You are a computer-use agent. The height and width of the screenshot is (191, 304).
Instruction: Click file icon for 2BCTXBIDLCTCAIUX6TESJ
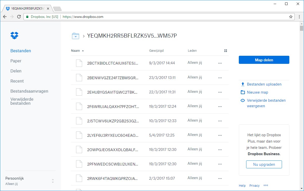pos(79,63)
